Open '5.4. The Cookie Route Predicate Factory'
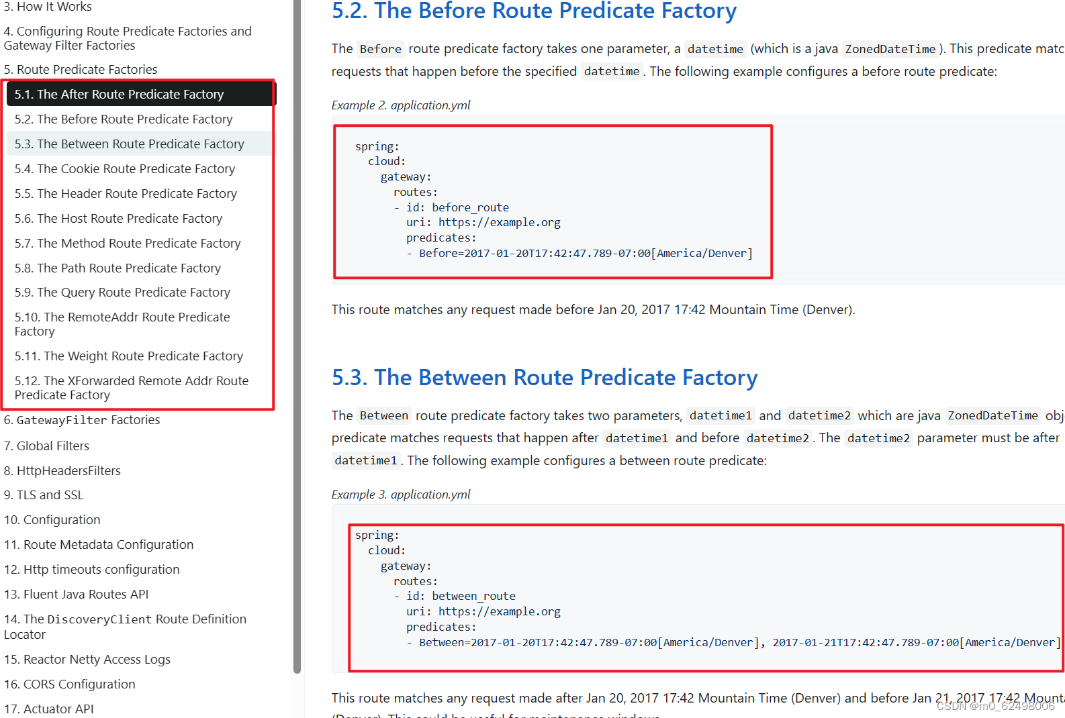 click(125, 169)
